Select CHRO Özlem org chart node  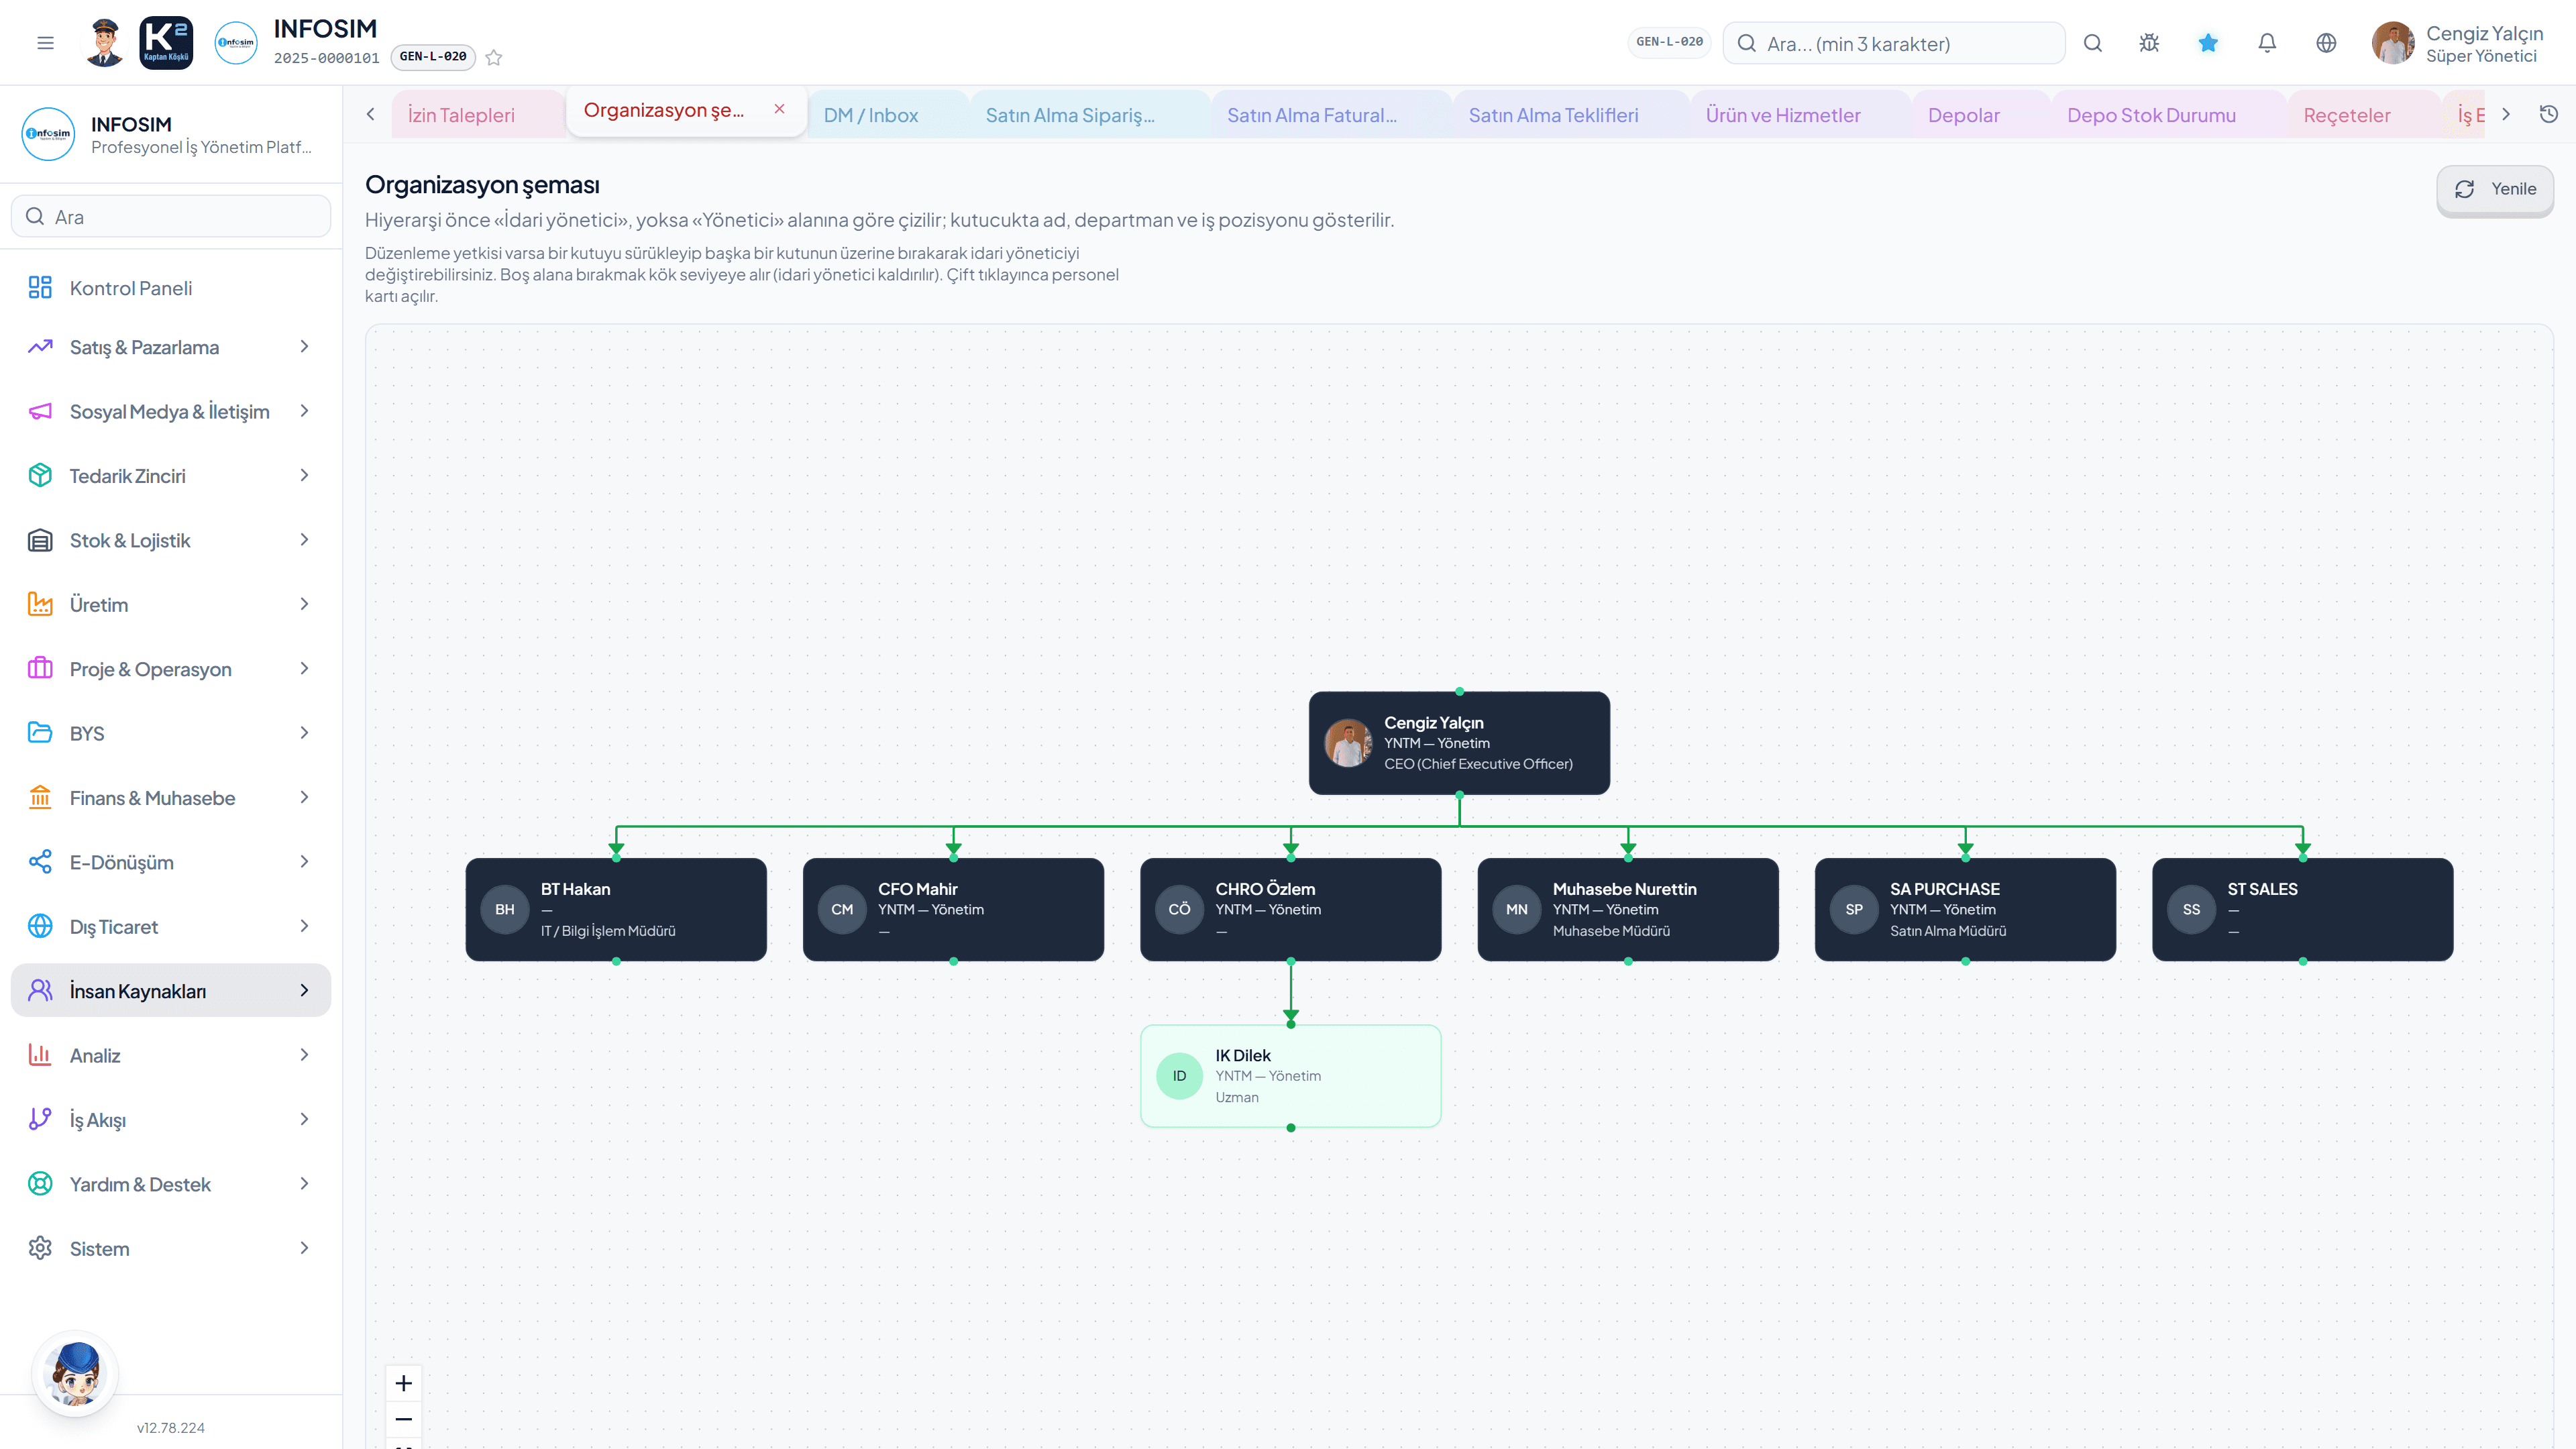pos(1290,909)
